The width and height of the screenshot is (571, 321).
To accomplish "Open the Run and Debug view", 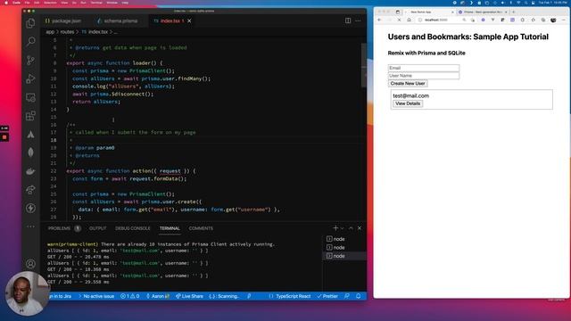I will pos(30,78).
